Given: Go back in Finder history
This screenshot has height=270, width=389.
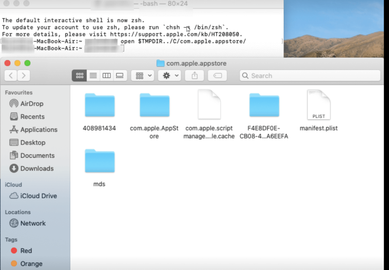Looking at the screenshot, I should [11, 75].
